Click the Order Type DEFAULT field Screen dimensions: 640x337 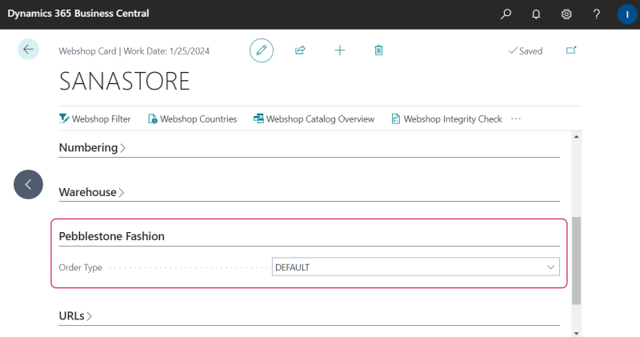coord(415,267)
